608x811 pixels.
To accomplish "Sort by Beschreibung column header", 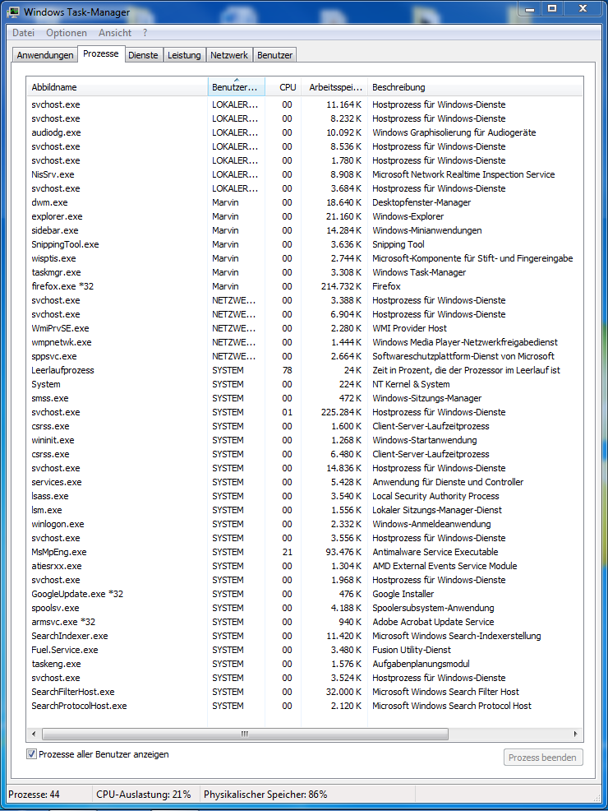I will pos(475,87).
